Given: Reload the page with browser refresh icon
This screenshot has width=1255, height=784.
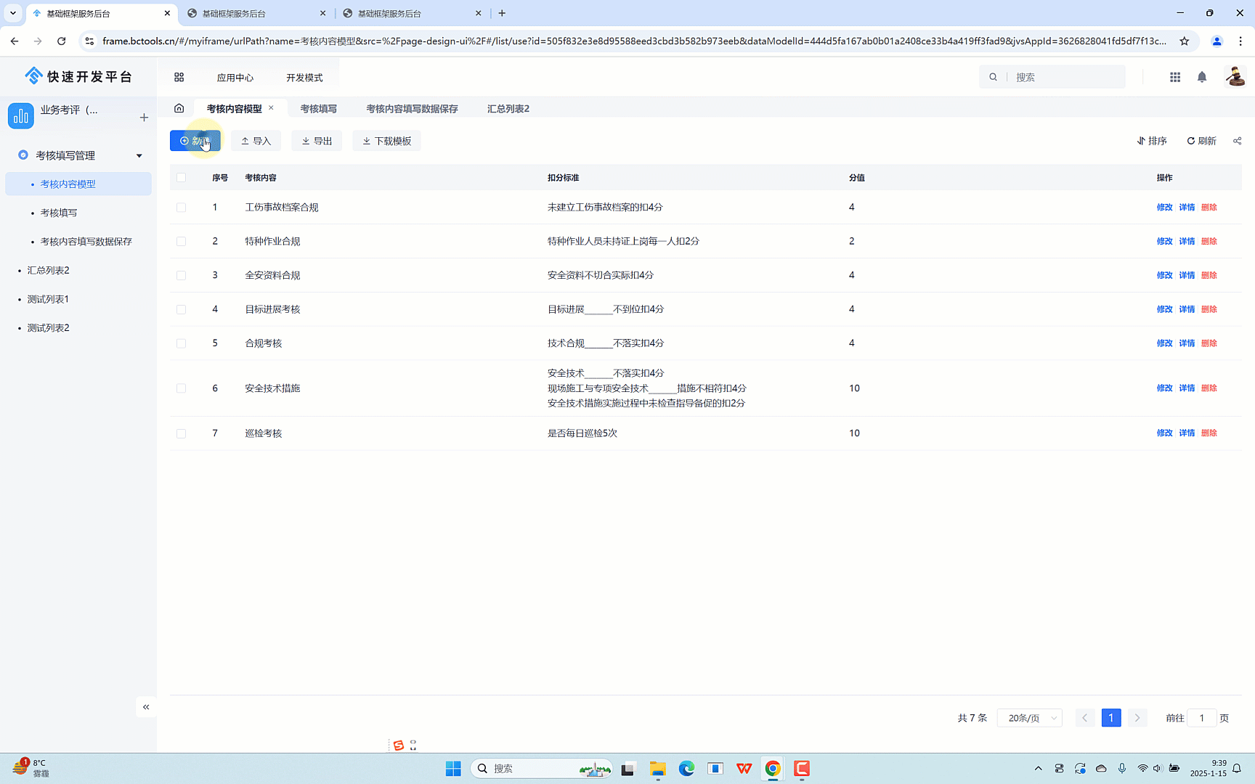Looking at the screenshot, I should tap(62, 41).
